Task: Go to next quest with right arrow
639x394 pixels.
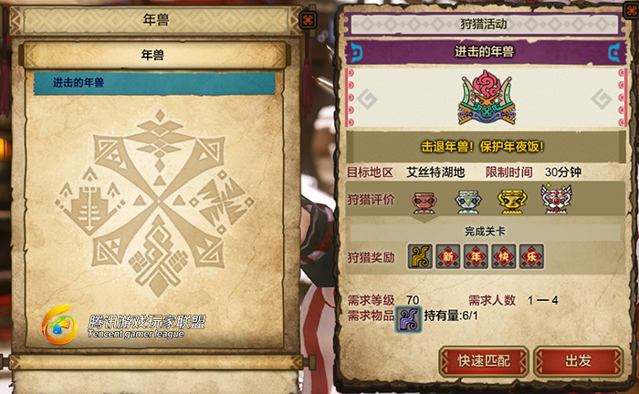Action: click(602, 98)
